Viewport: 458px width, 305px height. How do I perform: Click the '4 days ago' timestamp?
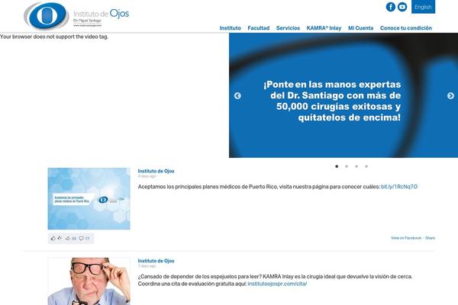click(x=147, y=176)
